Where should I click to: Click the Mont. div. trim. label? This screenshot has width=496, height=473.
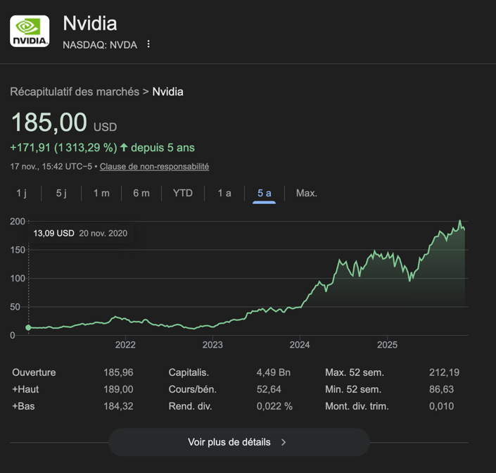tap(357, 406)
